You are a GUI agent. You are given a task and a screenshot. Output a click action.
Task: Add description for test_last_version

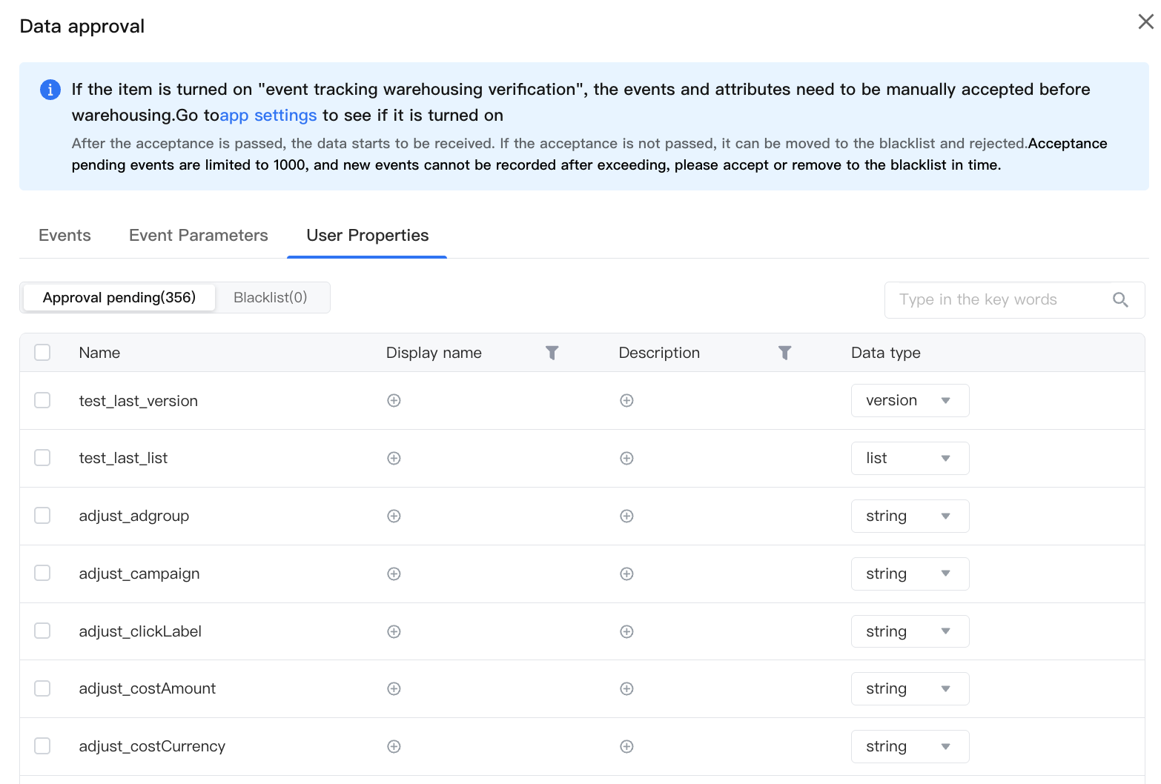click(x=626, y=400)
